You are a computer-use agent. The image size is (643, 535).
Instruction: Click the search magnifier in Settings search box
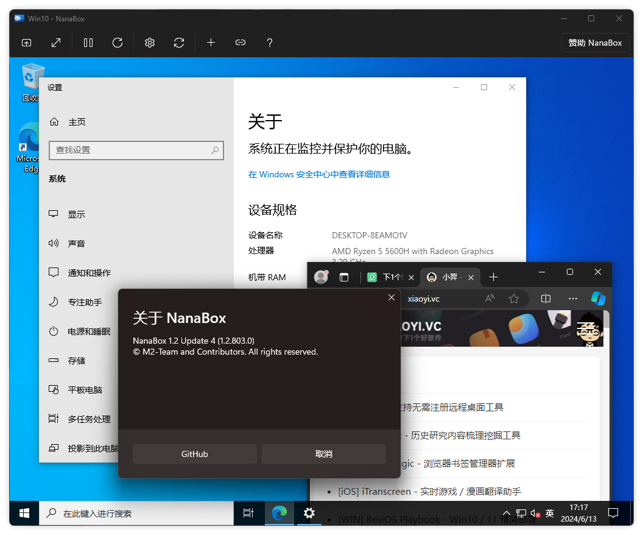pos(215,150)
